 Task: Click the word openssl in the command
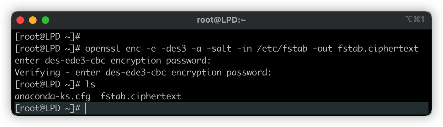pos(103,49)
